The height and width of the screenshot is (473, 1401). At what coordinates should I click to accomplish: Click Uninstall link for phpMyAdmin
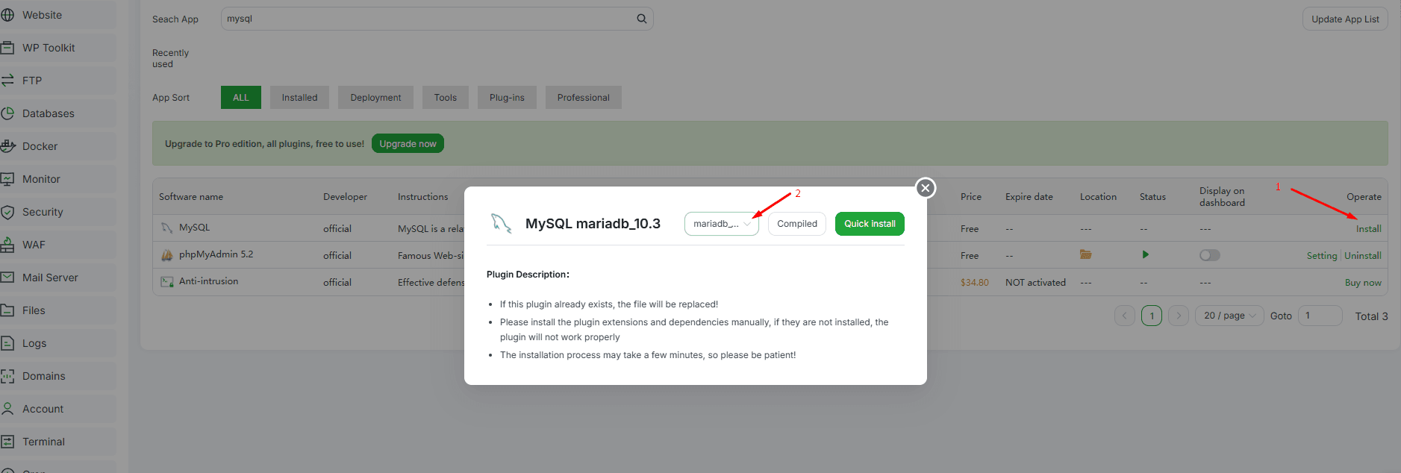coord(1362,256)
